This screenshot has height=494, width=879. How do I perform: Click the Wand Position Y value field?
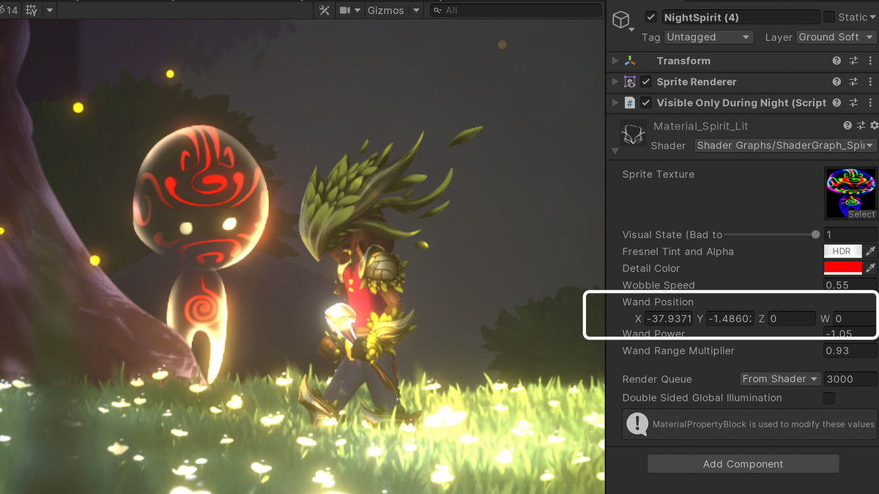[x=731, y=318]
